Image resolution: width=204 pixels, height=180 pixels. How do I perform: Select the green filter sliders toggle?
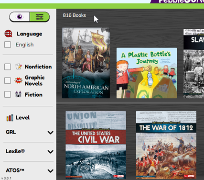pyautogui.click(x=40, y=17)
